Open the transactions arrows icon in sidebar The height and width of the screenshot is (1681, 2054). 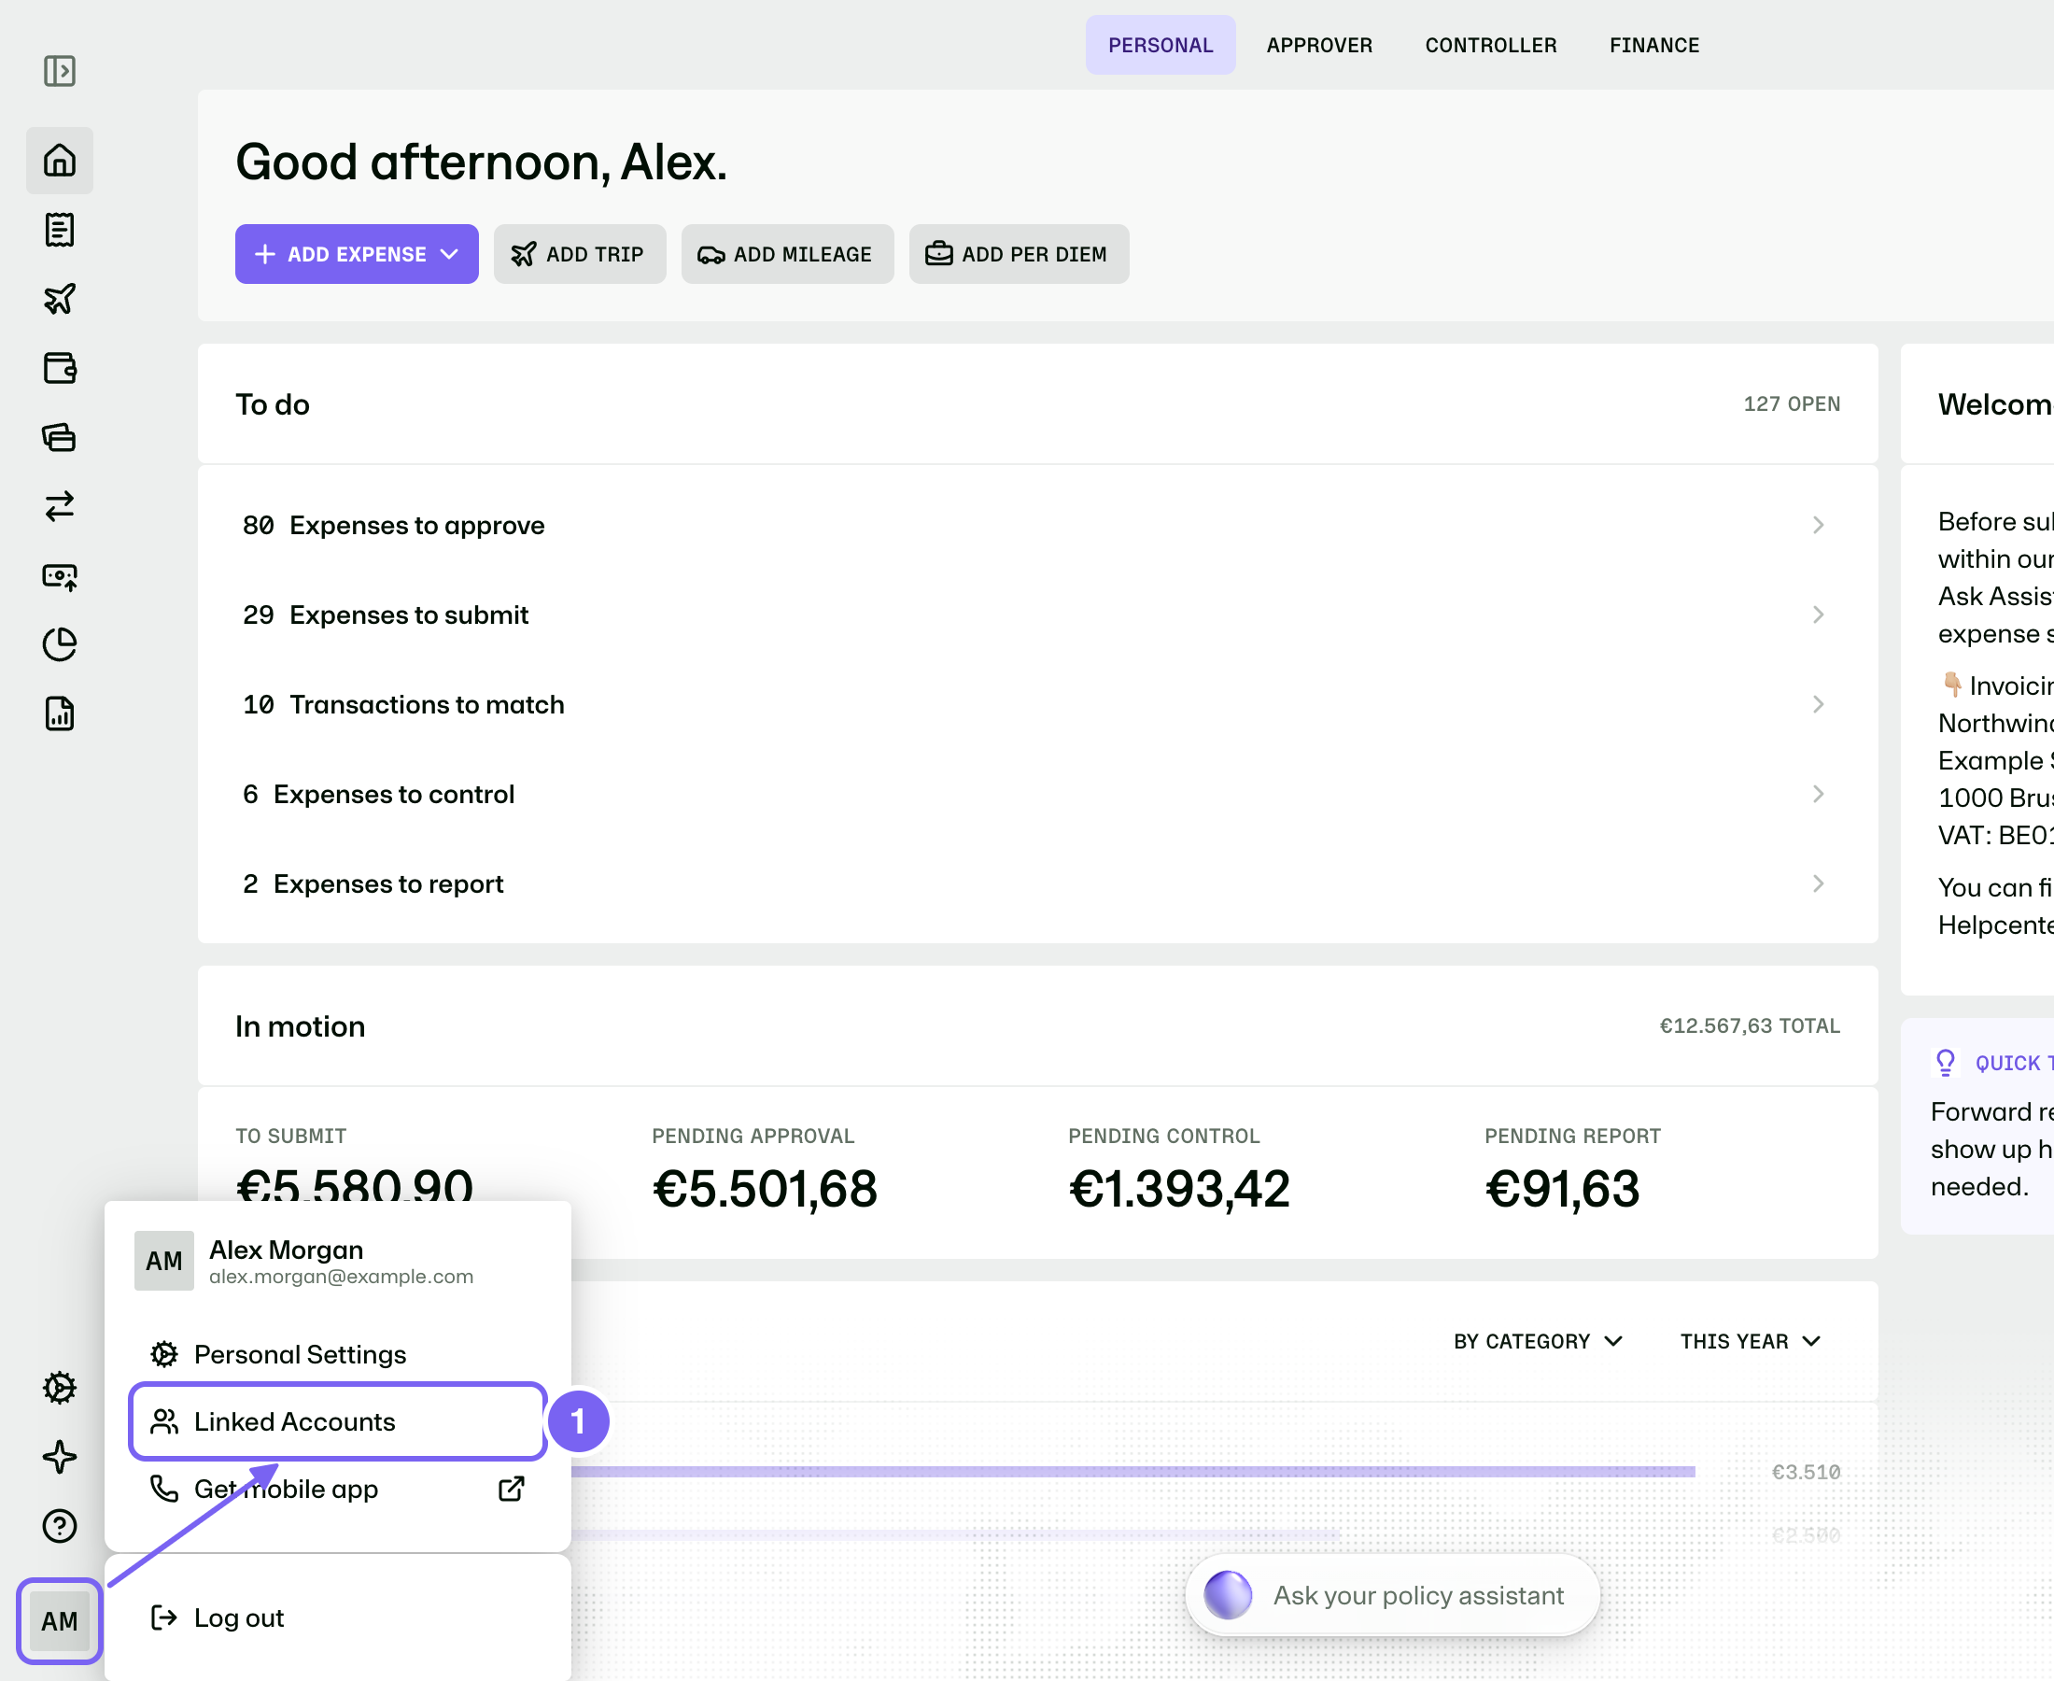[59, 506]
